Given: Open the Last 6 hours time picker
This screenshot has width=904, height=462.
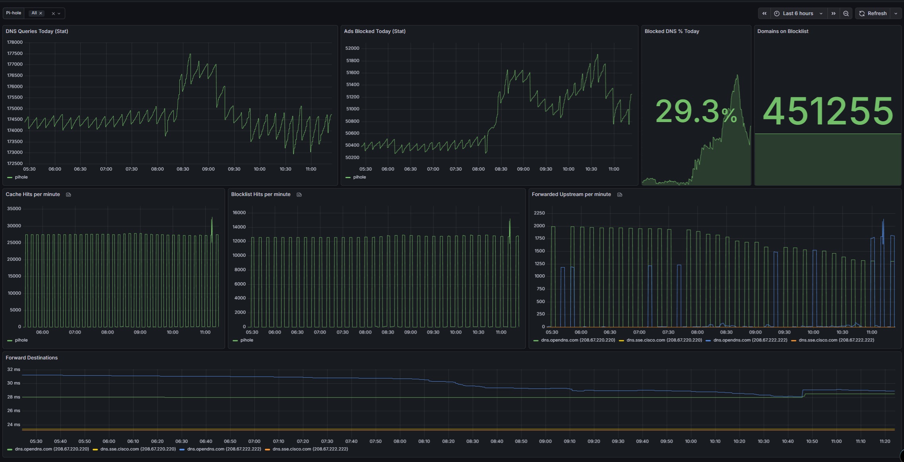Looking at the screenshot, I should 798,14.
